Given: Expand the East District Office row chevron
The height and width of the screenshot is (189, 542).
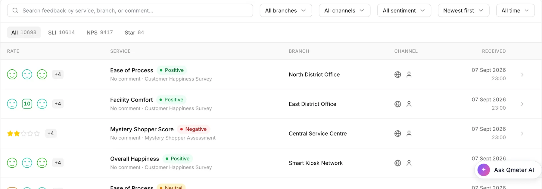Looking at the screenshot, I should click(x=522, y=104).
